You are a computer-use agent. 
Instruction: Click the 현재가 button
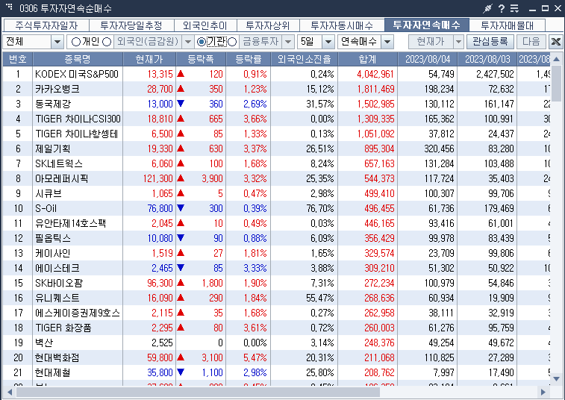[431, 42]
